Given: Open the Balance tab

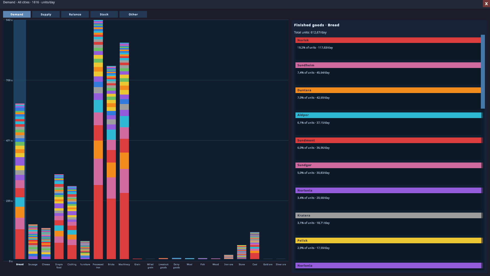Looking at the screenshot, I should (75, 14).
